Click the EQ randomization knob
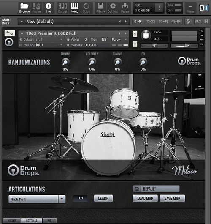 point(143,62)
